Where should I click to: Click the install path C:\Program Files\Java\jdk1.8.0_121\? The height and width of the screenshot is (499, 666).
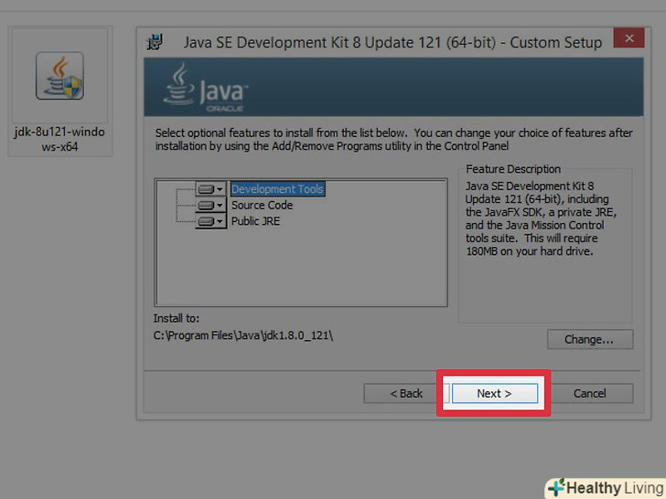click(x=243, y=335)
